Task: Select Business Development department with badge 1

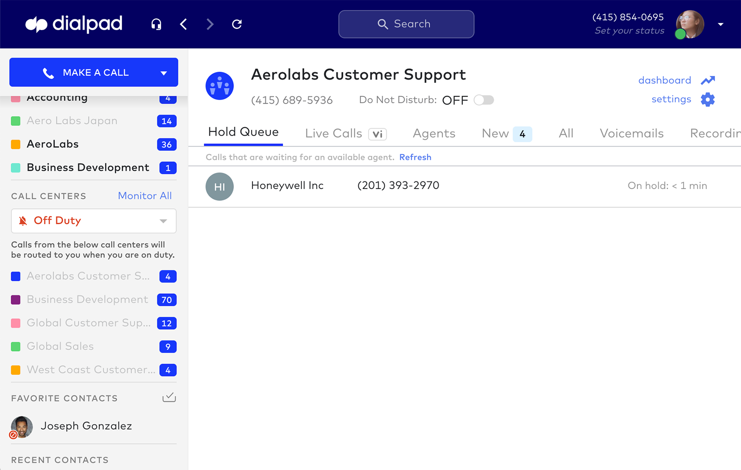Action: coord(94,167)
